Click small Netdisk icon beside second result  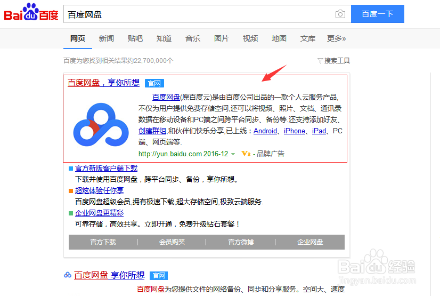click(68, 275)
